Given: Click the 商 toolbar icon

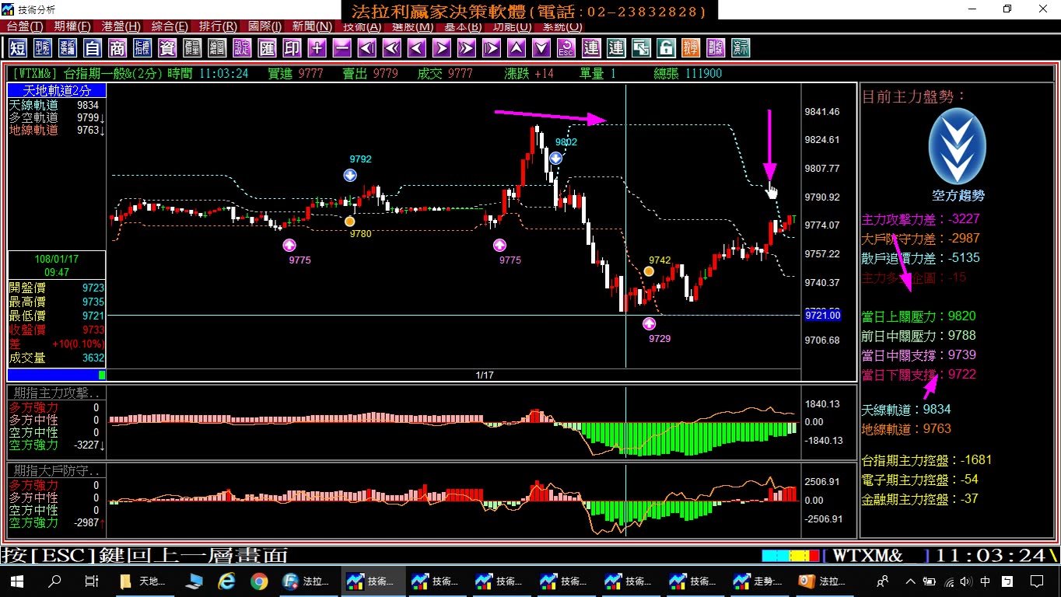Looking at the screenshot, I should coord(117,48).
